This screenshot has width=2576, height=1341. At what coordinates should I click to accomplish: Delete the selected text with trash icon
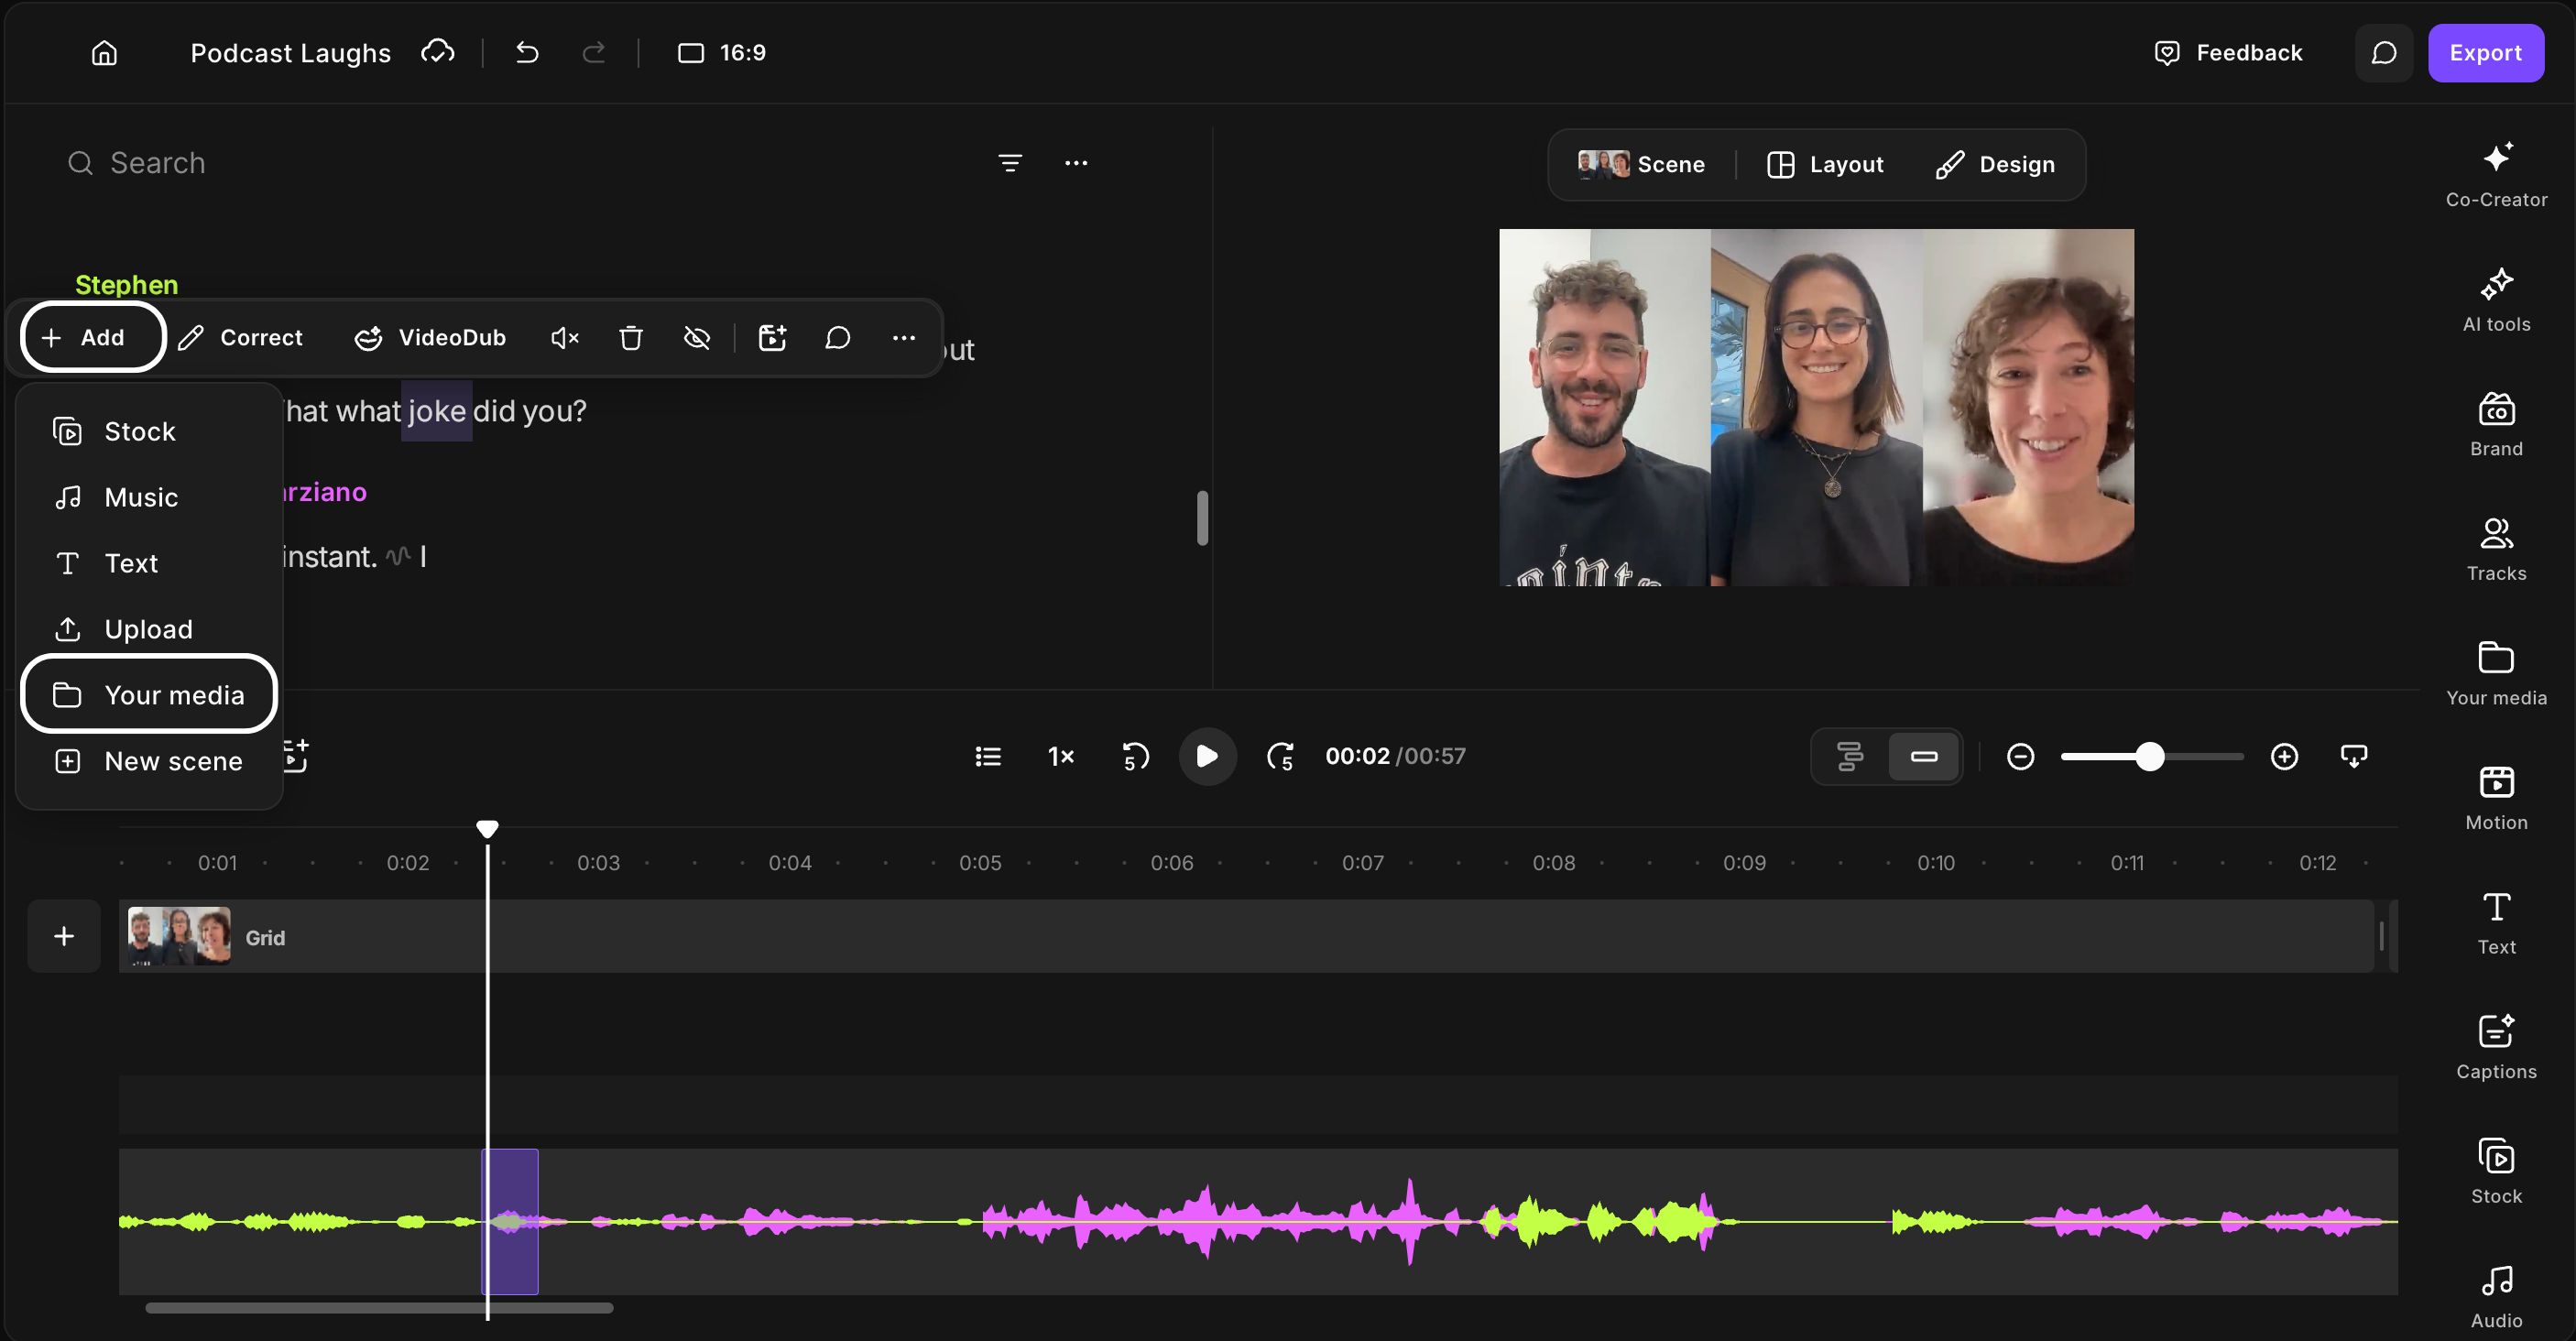(x=630, y=338)
